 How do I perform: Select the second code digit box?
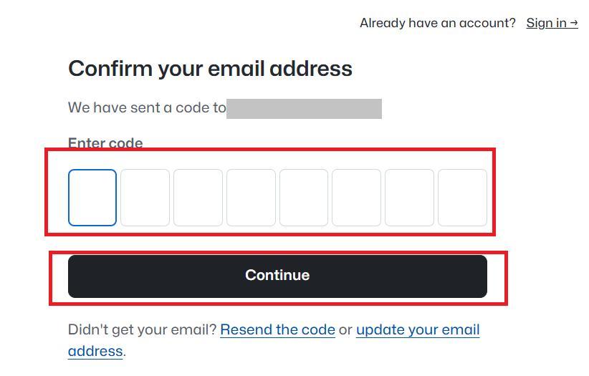tap(145, 198)
